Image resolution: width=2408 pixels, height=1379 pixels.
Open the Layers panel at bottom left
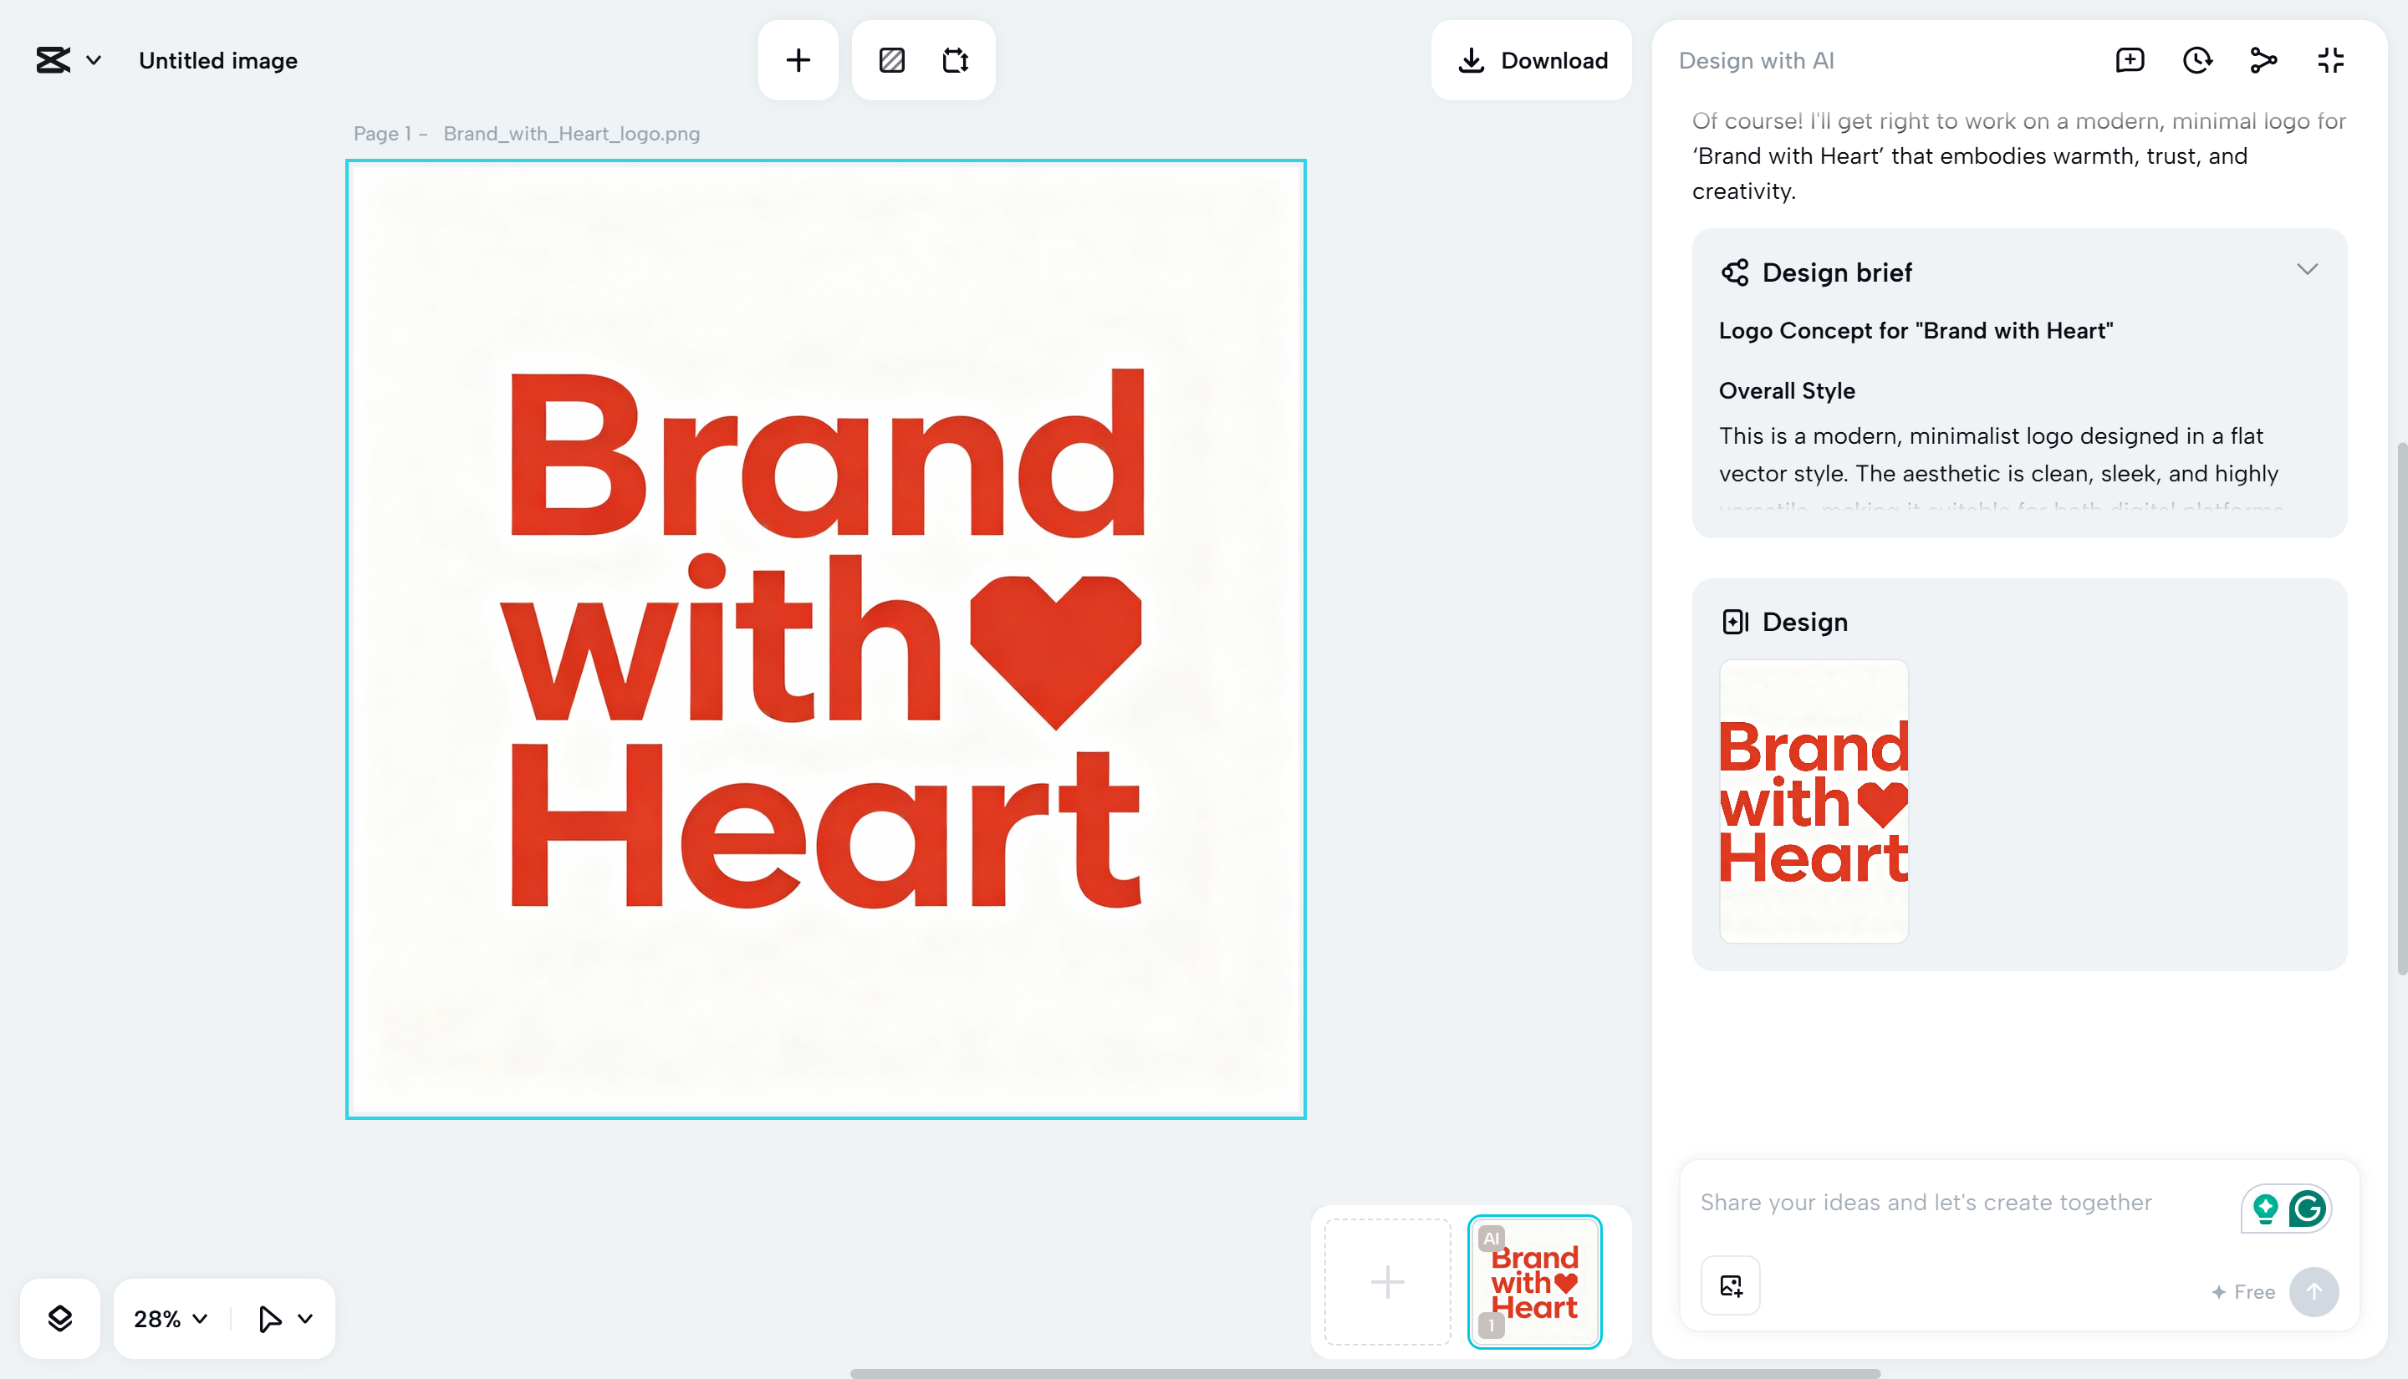(x=59, y=1318)
